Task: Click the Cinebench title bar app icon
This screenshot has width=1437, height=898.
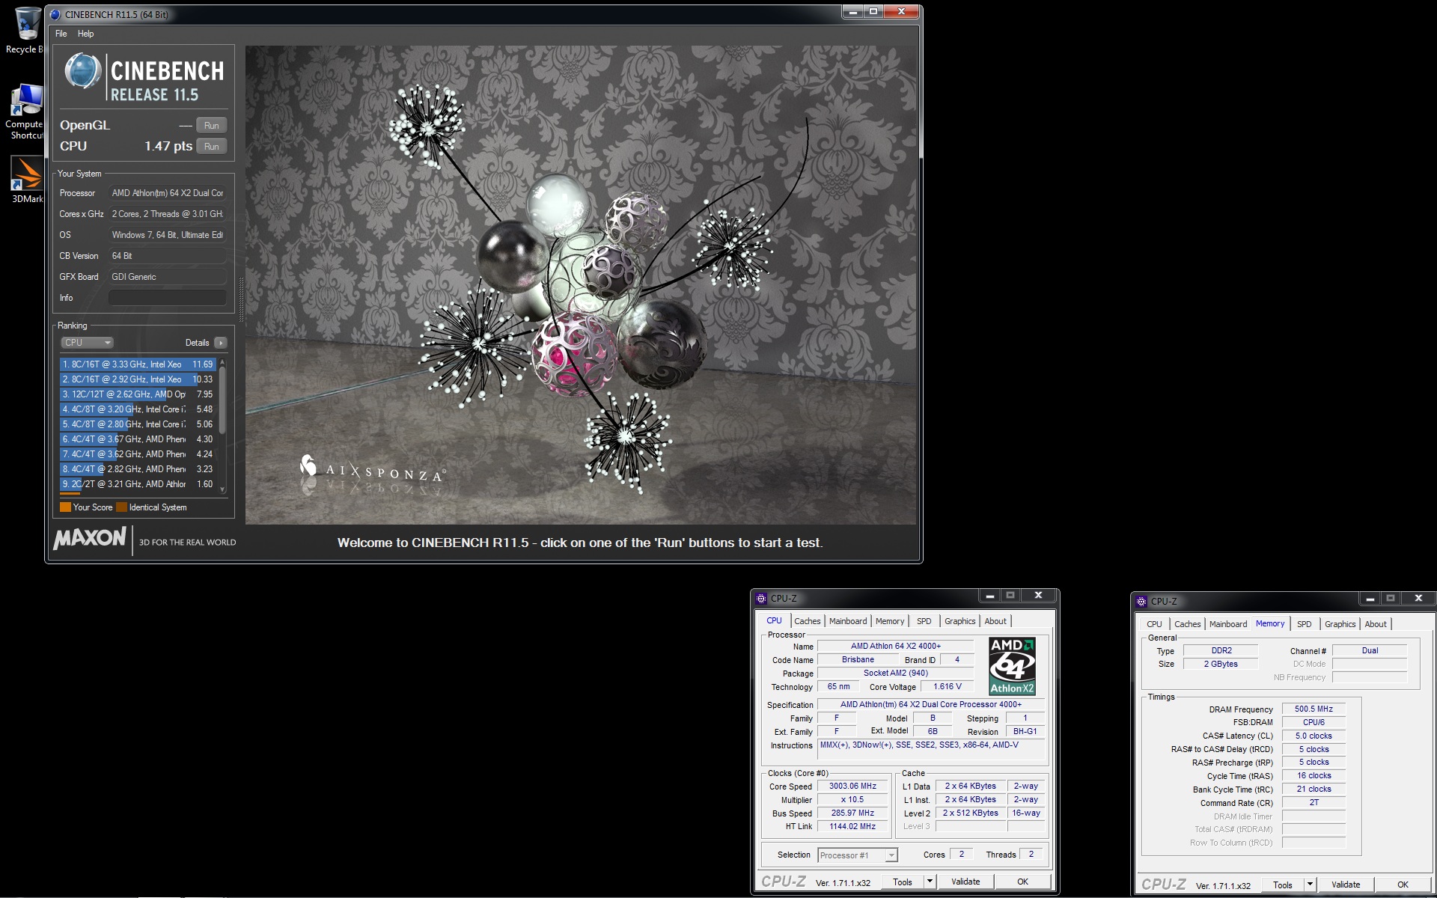Action: [x=55, y=14]
